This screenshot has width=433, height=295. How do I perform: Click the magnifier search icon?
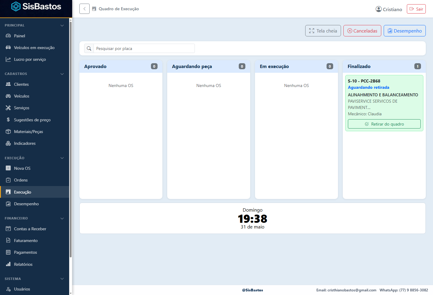point(89,48)
